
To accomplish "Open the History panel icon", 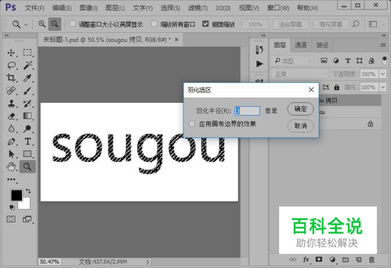I will click(259, 50).
